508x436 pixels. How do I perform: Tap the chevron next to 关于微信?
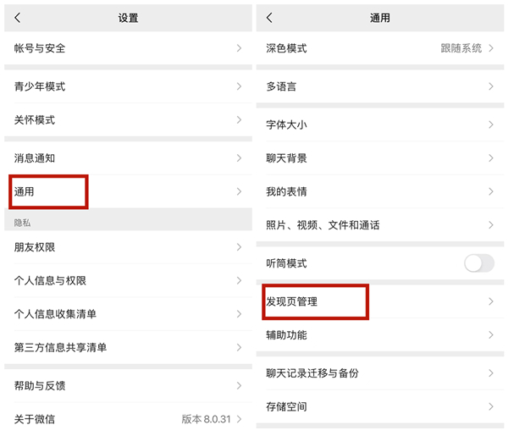click(x=239, y=419)
